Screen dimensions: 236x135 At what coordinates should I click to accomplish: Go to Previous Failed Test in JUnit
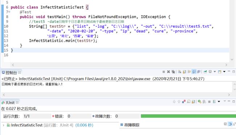[x=179, y=102]
